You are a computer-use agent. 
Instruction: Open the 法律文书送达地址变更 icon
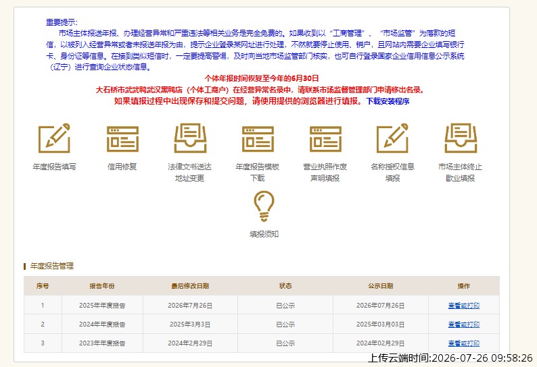click(x=190, y=138)
